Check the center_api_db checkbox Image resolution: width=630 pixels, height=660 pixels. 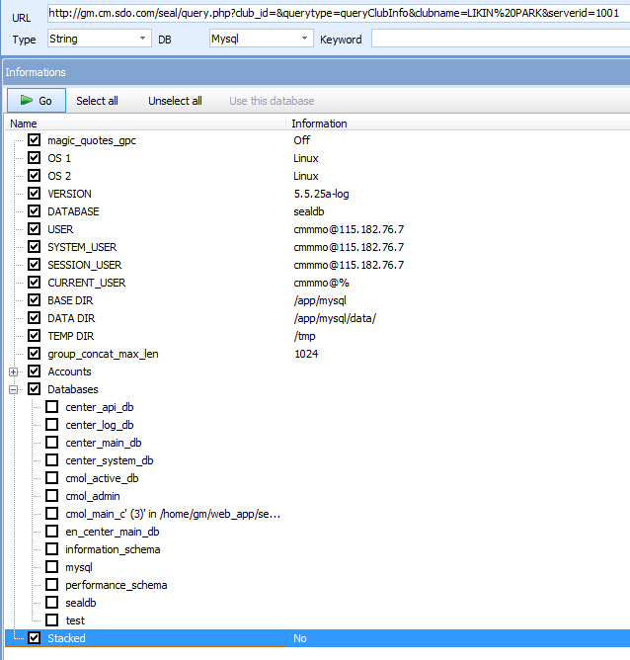[51, 407]
